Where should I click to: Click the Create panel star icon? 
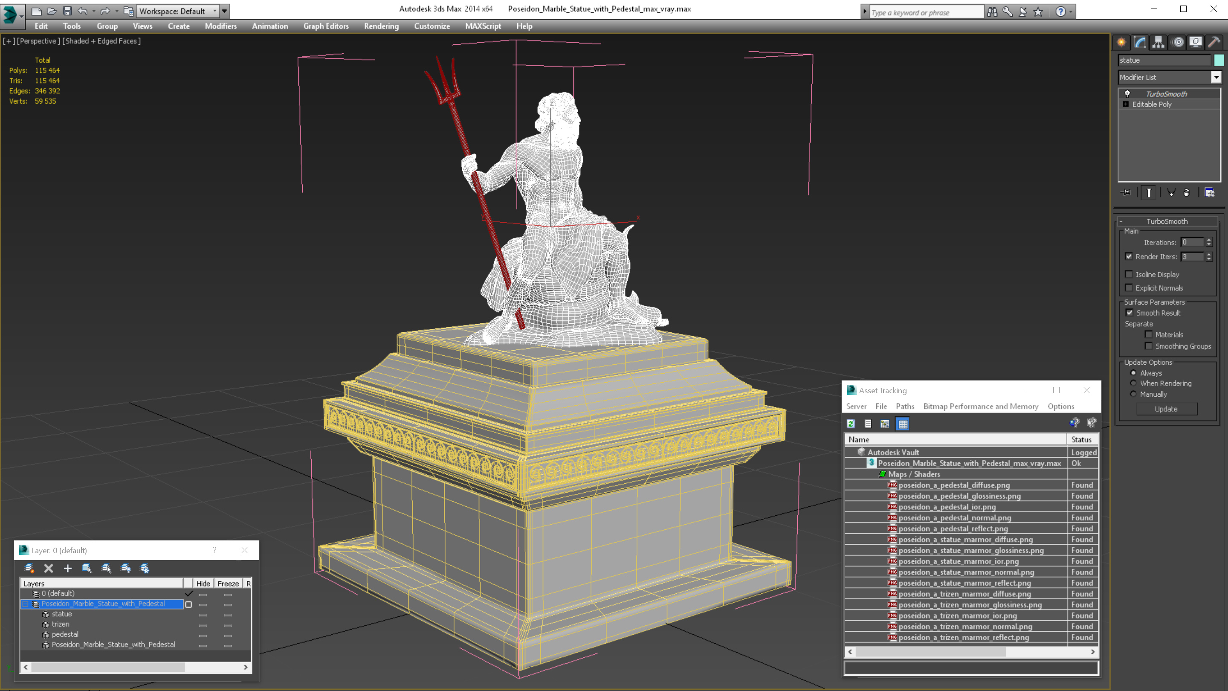pos(1121,42)
